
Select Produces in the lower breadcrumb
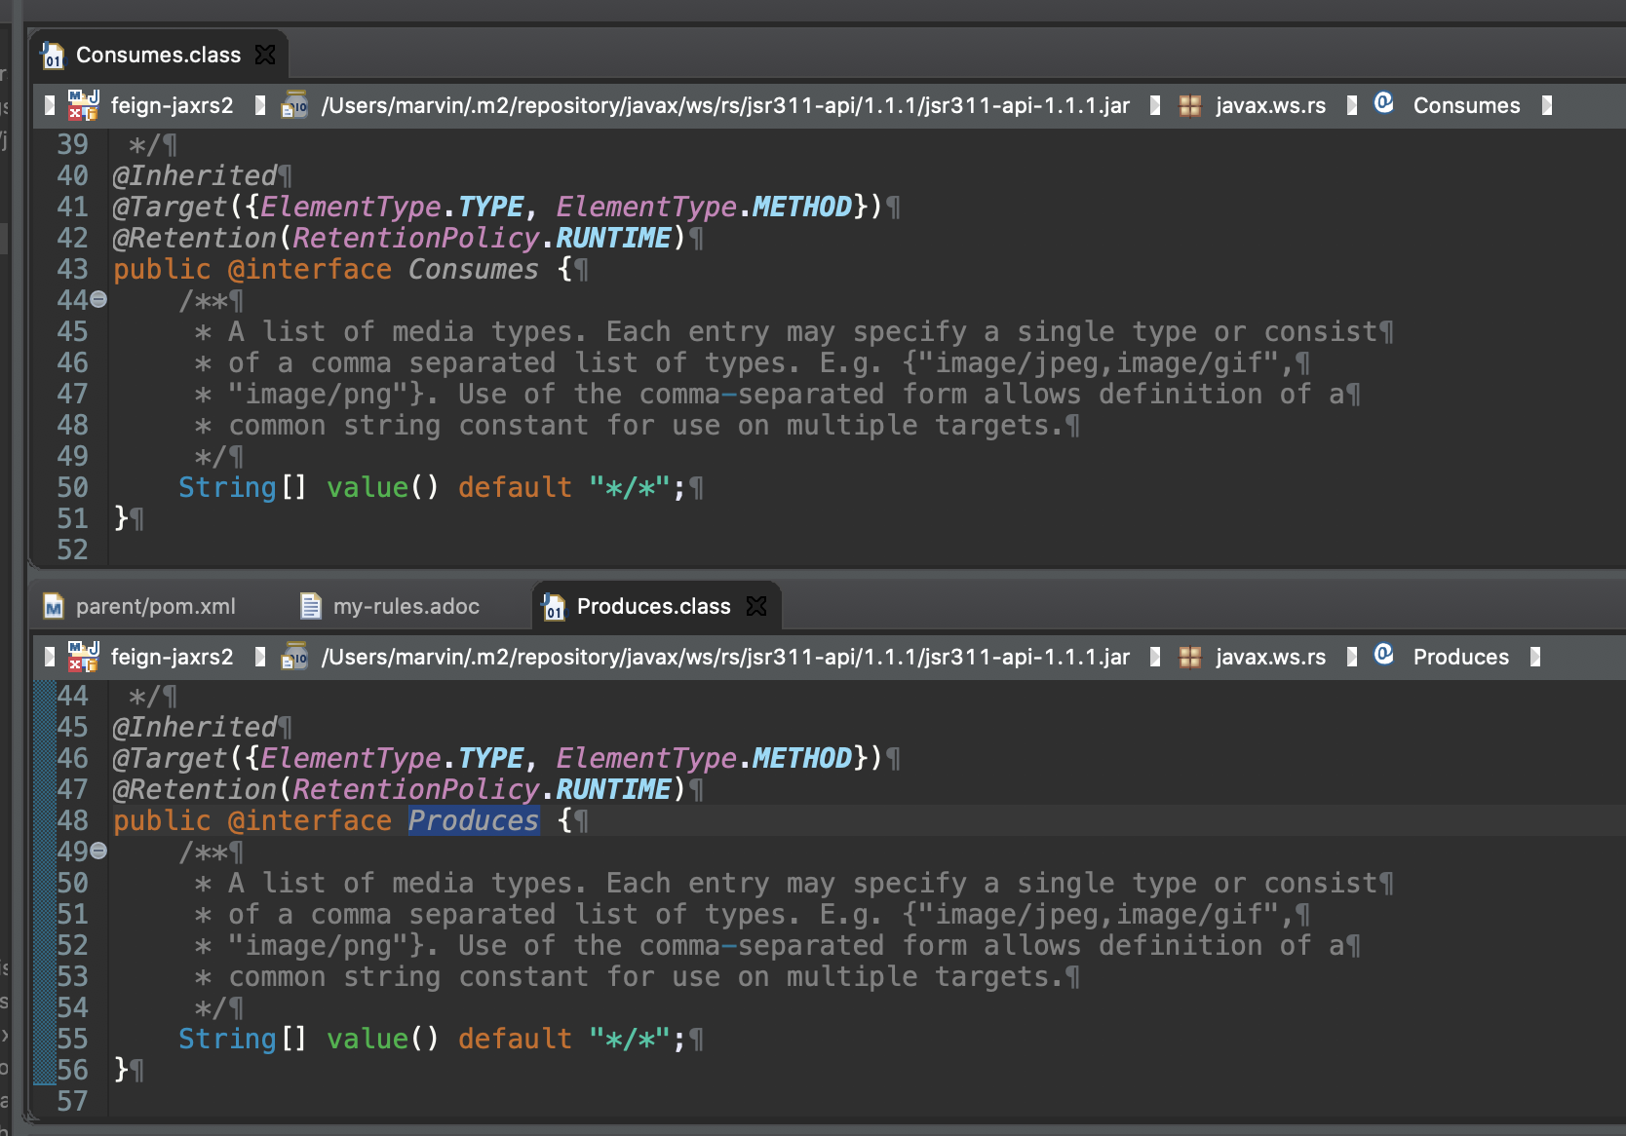pyautogui.click(x=1460, y=657)
